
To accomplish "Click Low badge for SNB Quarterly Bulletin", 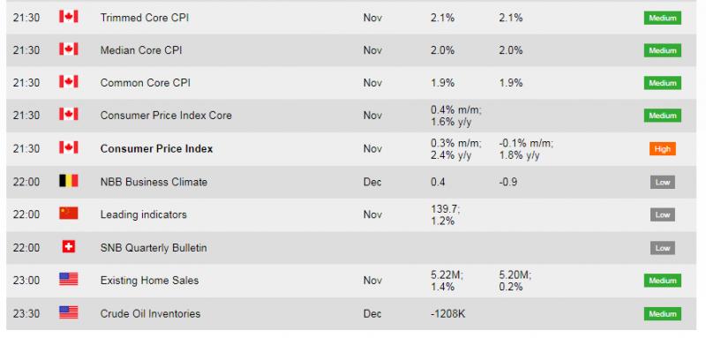I will [x=663, y=248].
